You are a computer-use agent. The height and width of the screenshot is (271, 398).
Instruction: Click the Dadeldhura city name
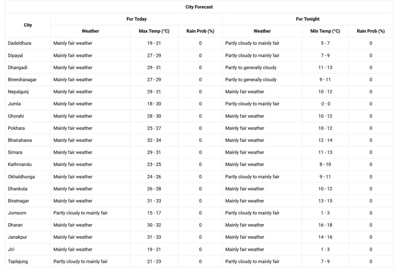(20, 43)
